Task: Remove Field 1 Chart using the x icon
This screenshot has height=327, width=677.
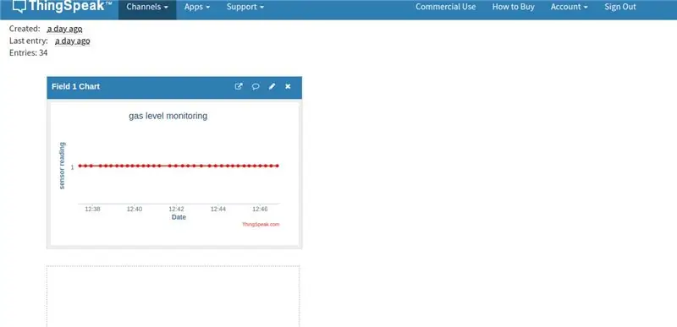Action: point(288,86)
